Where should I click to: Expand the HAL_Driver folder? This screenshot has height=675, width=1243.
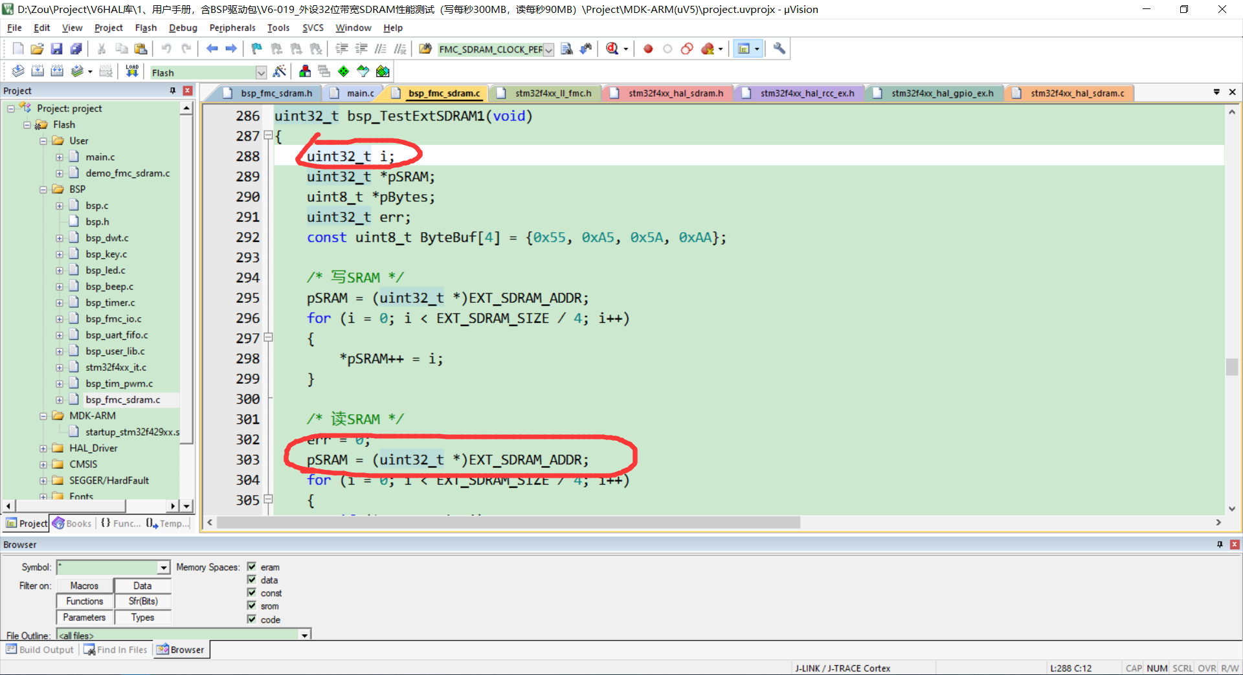pyautogui.click(x=43, y=448)
